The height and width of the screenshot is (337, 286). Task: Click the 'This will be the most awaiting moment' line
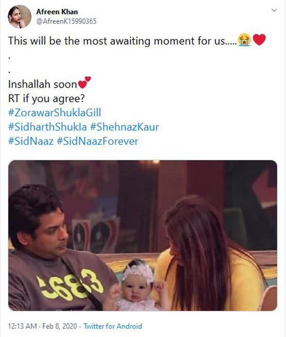(123, 41)
